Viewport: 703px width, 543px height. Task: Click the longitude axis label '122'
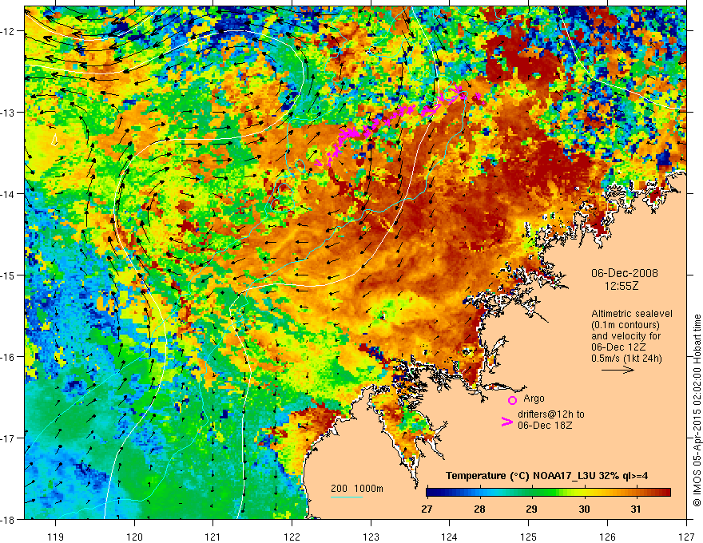click(292, 537)
